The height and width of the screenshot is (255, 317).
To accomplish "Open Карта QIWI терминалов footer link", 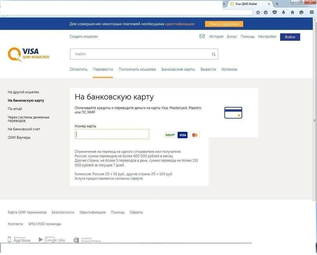I will point(27,212).
